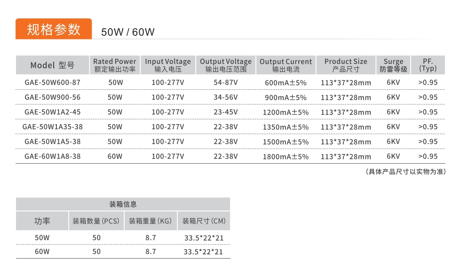This screenshot has width=461, height=276.
Task: Select the 装箱数量 (PCS) column header
Action: click(96, 221)
